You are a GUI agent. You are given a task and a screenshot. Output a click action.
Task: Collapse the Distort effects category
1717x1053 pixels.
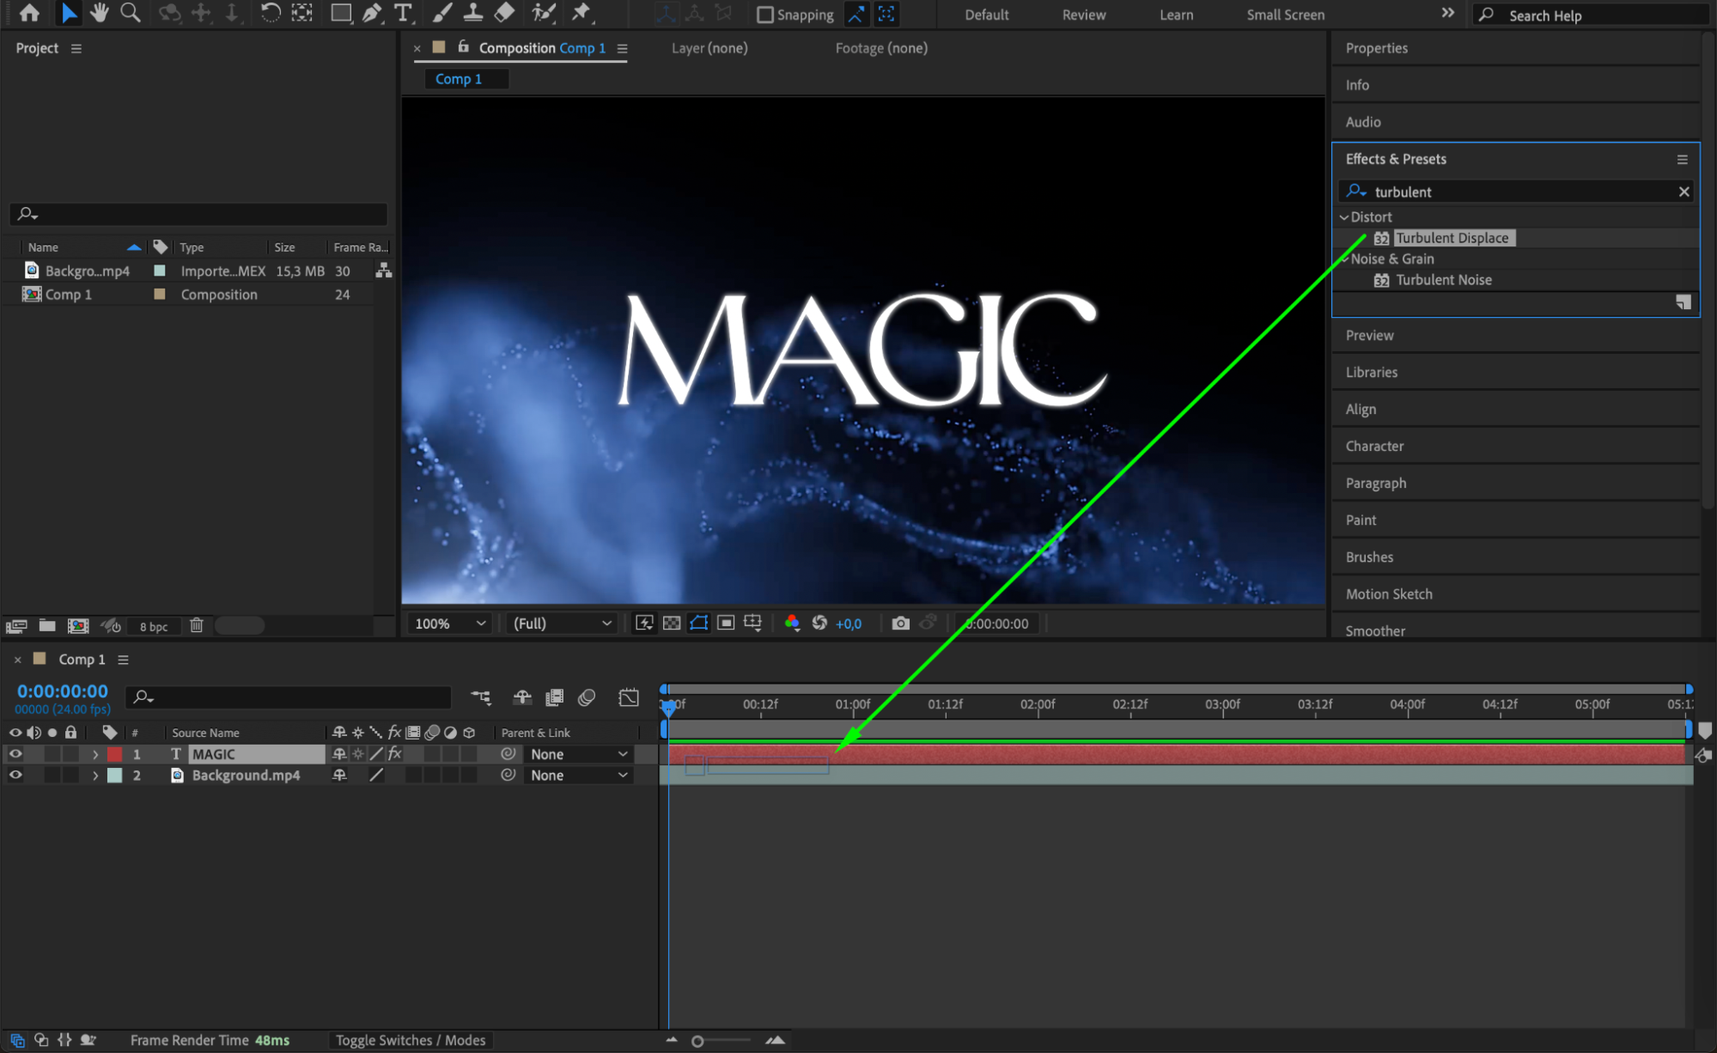tap(1344, 217)
